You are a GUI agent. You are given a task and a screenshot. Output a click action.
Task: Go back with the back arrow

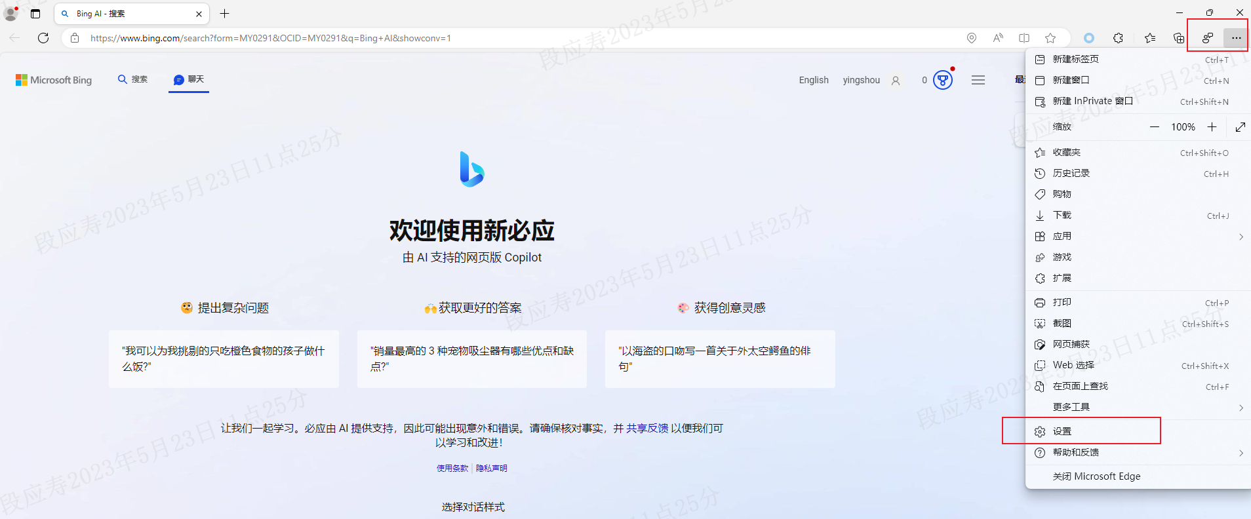pyautogui.click(x=14, y=38)
